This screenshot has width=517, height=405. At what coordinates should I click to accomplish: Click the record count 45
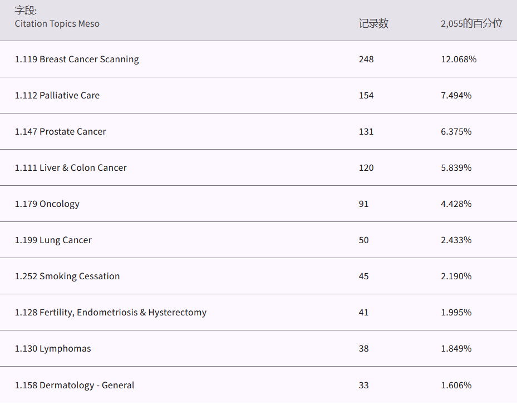tap(363, 276)
